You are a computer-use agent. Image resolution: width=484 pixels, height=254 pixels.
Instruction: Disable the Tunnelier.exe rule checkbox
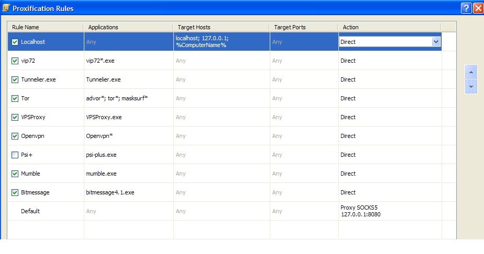15,79
